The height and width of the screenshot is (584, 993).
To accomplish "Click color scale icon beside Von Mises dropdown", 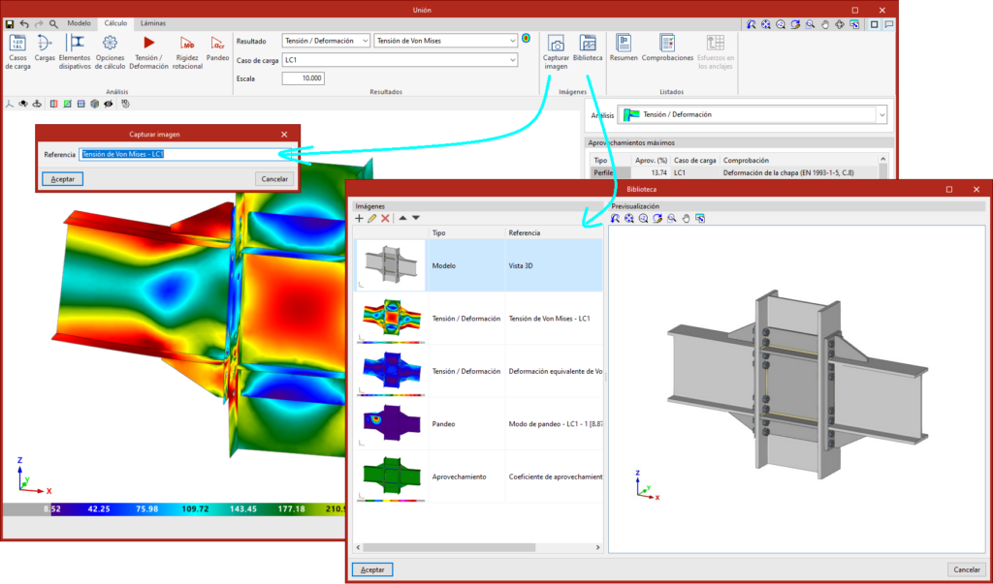I will click(x=526, y=40).
